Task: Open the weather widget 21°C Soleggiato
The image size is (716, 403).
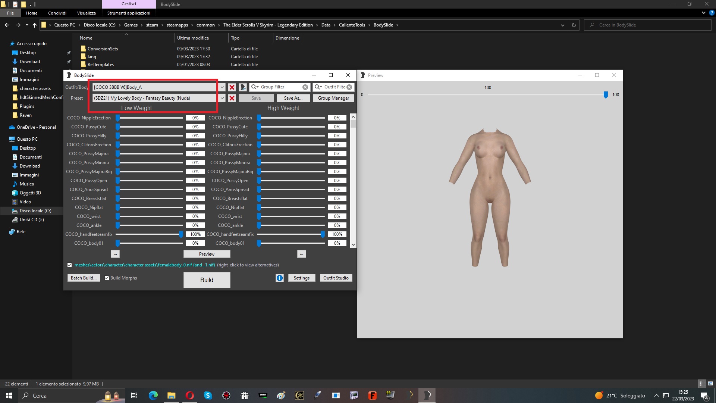Action: tap(620, 396)
